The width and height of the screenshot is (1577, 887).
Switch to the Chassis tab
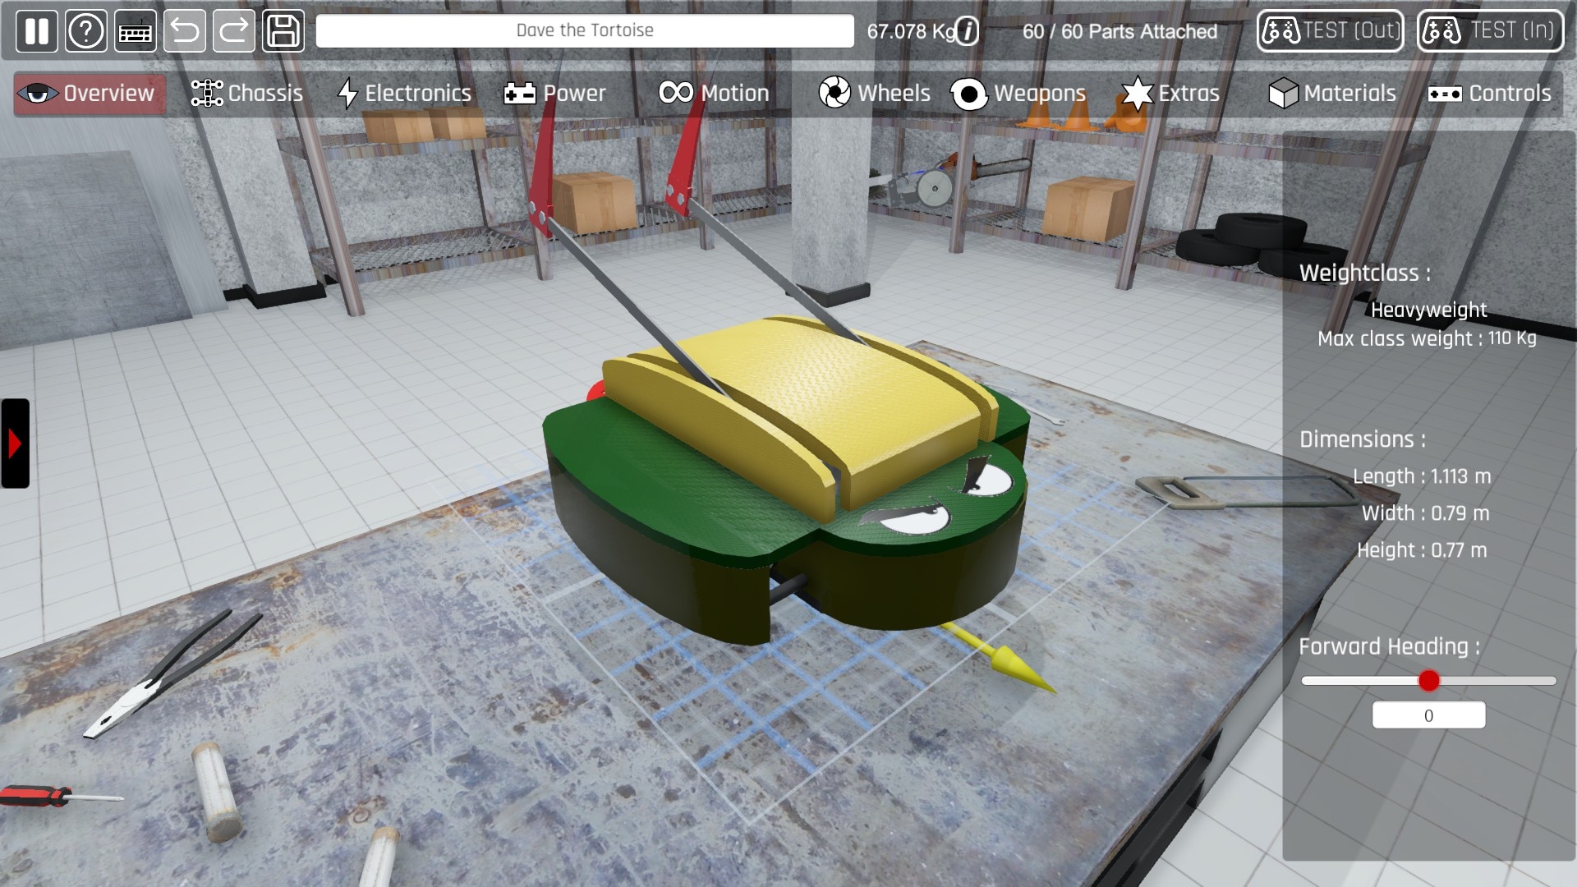(x=247, y=94)
